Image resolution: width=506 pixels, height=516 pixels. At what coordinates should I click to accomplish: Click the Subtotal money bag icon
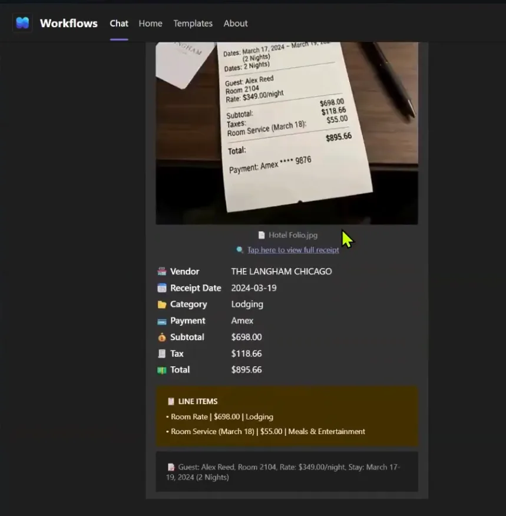(x=162, y=337)
